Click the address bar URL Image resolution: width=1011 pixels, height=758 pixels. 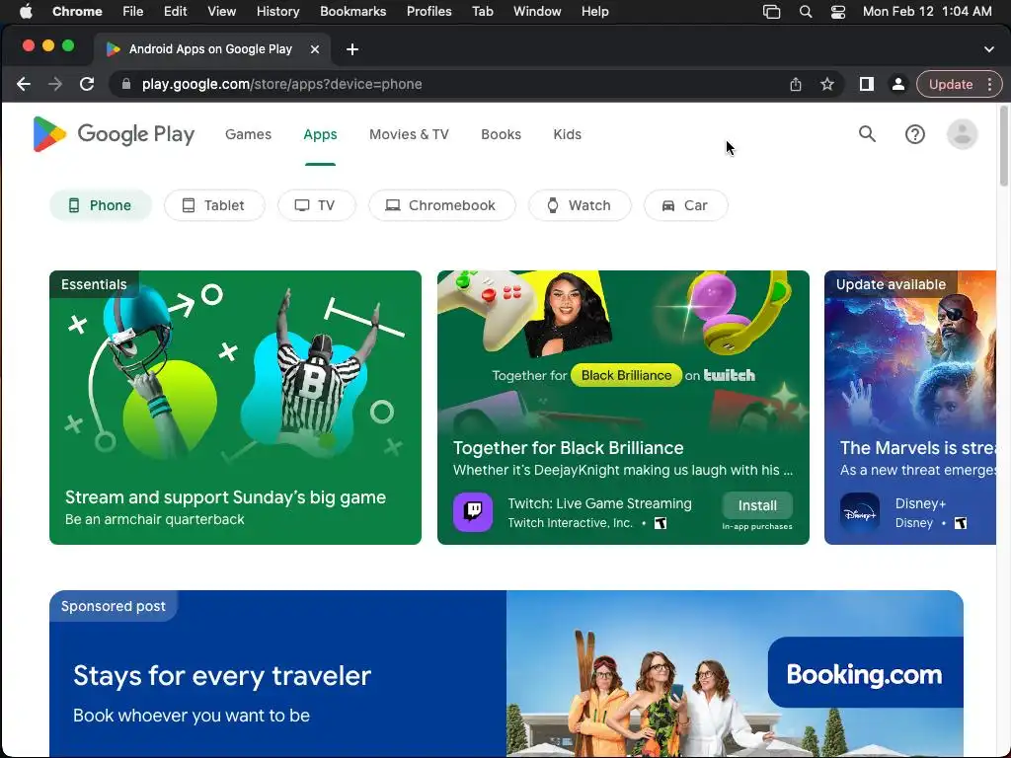(281, 84)
